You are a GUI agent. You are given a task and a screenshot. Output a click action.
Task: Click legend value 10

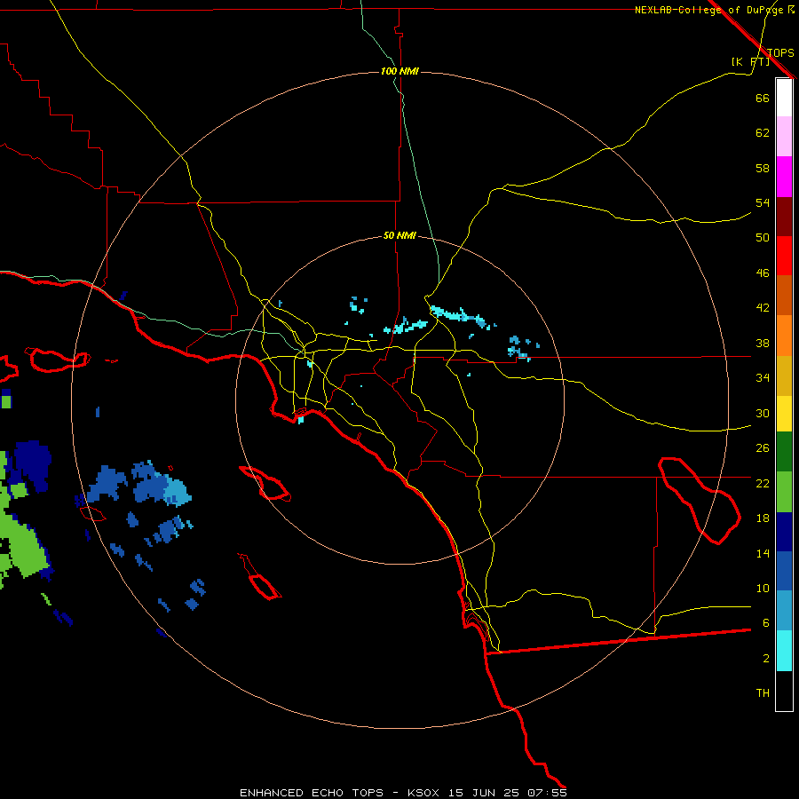click(x=763, y=588)
